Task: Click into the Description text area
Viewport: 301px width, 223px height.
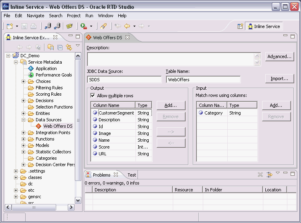Action: point(171,59)
